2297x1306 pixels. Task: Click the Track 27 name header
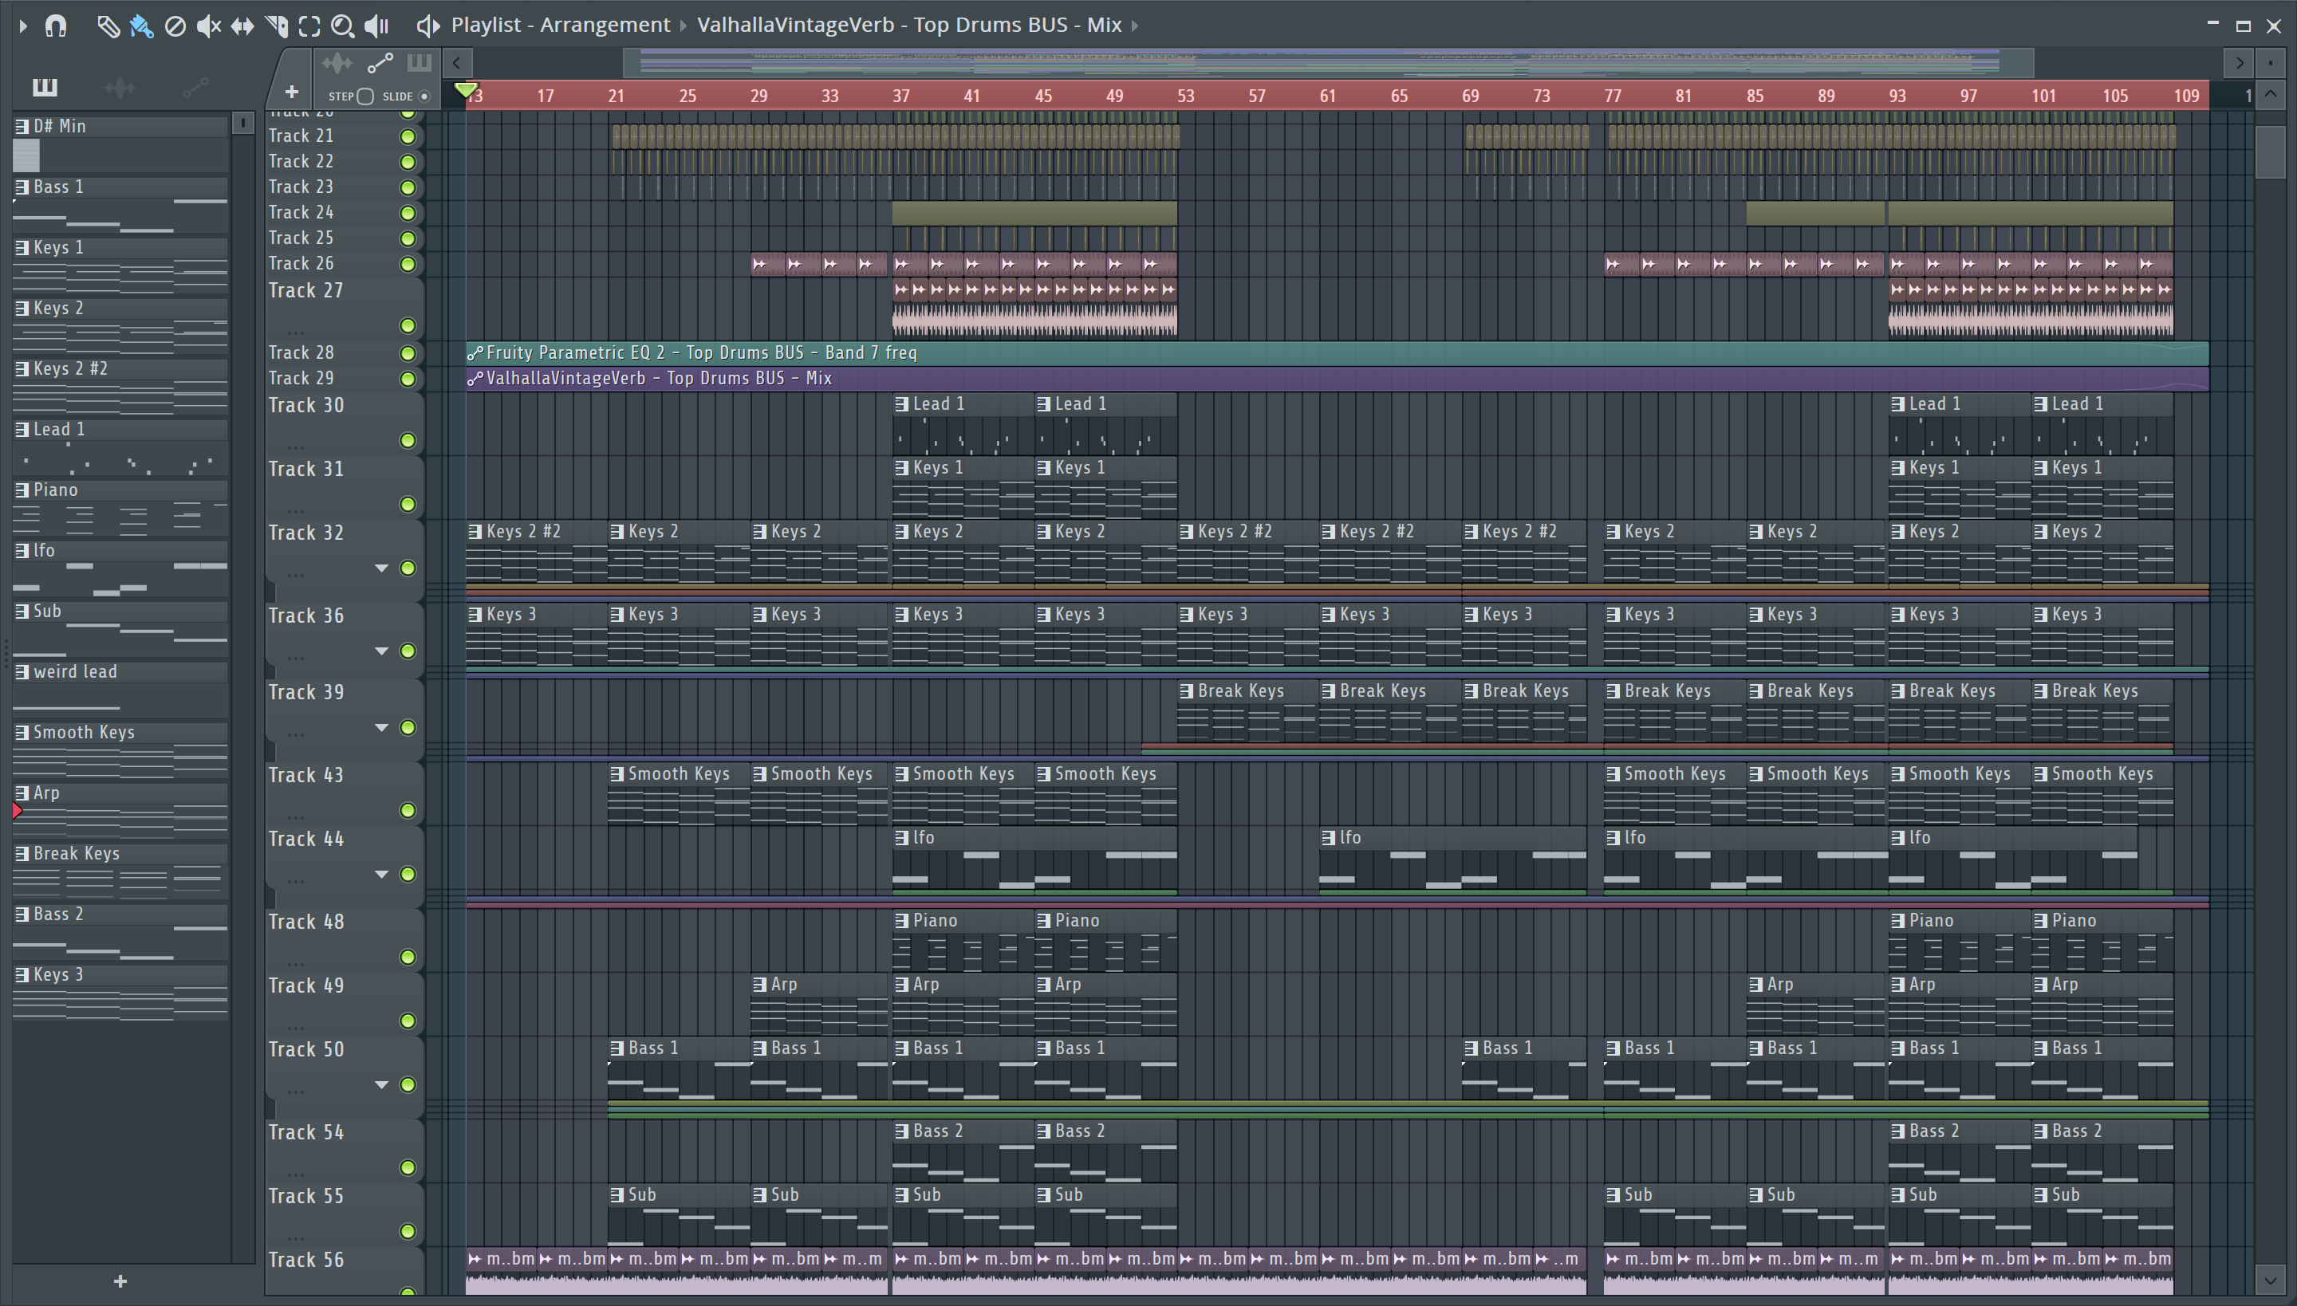coord(306,290)
